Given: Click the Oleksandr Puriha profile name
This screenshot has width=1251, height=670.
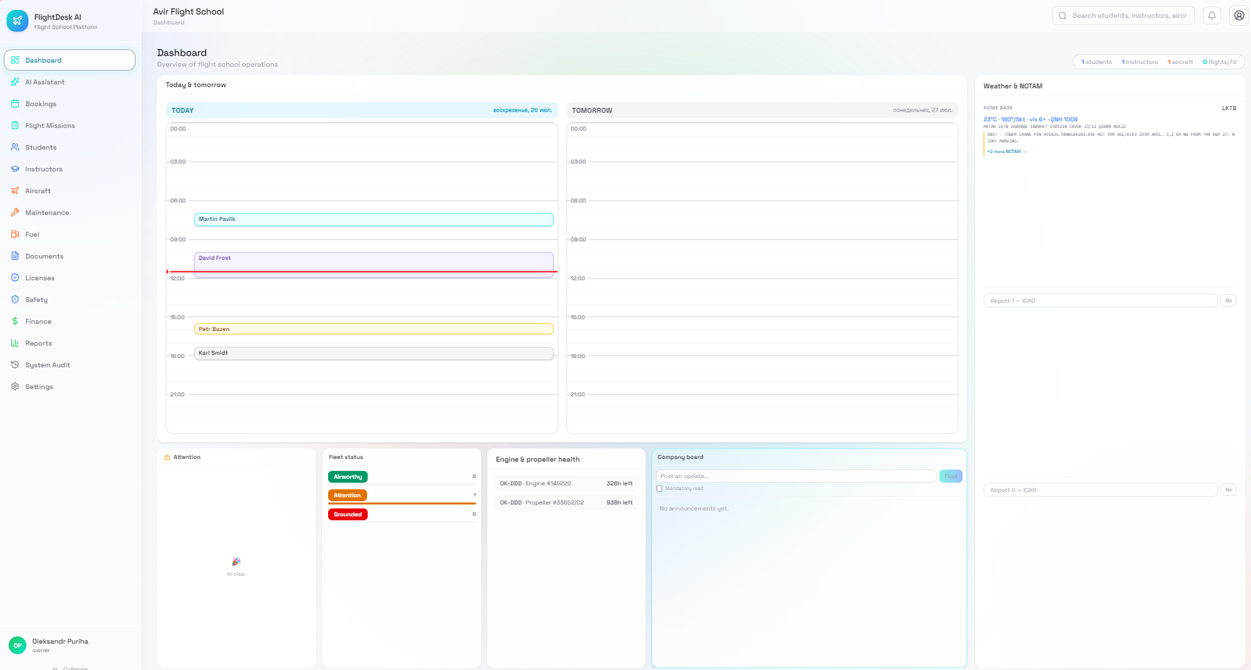Looking at the screenshot, I should 60,641.
